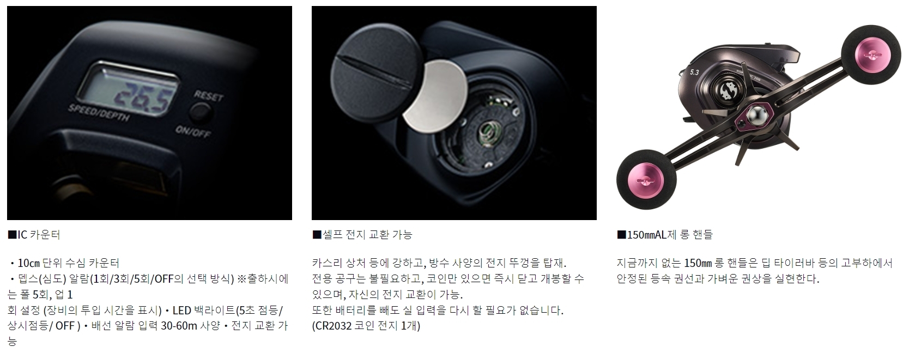
Task: Click the SPEED/DEPTH label under display
Action: coord(99,112)
